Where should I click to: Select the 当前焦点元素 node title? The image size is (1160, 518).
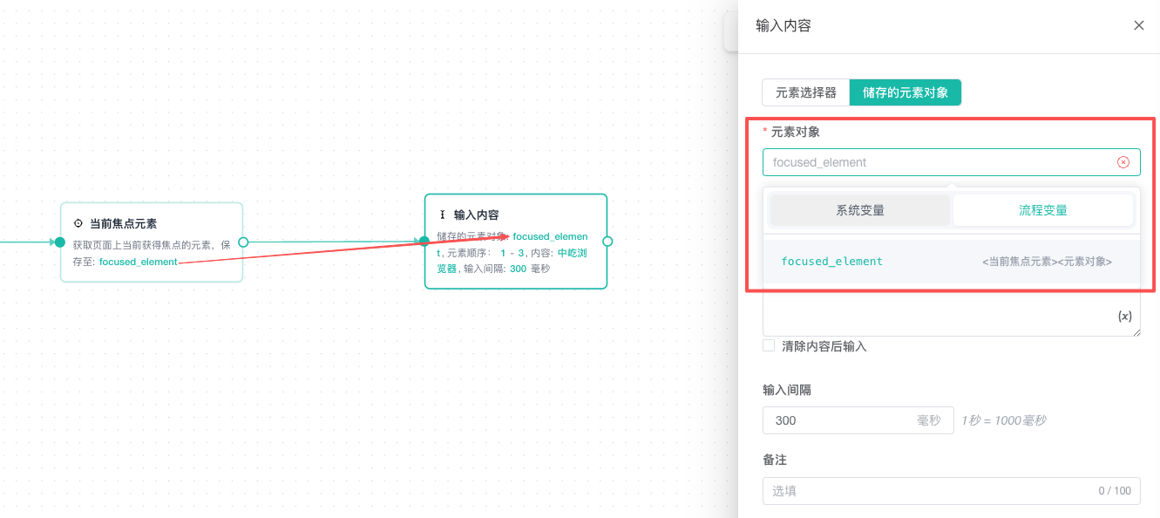tap(123, 224)
